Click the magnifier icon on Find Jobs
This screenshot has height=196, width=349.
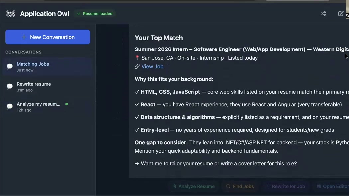(x=228, y=186)
